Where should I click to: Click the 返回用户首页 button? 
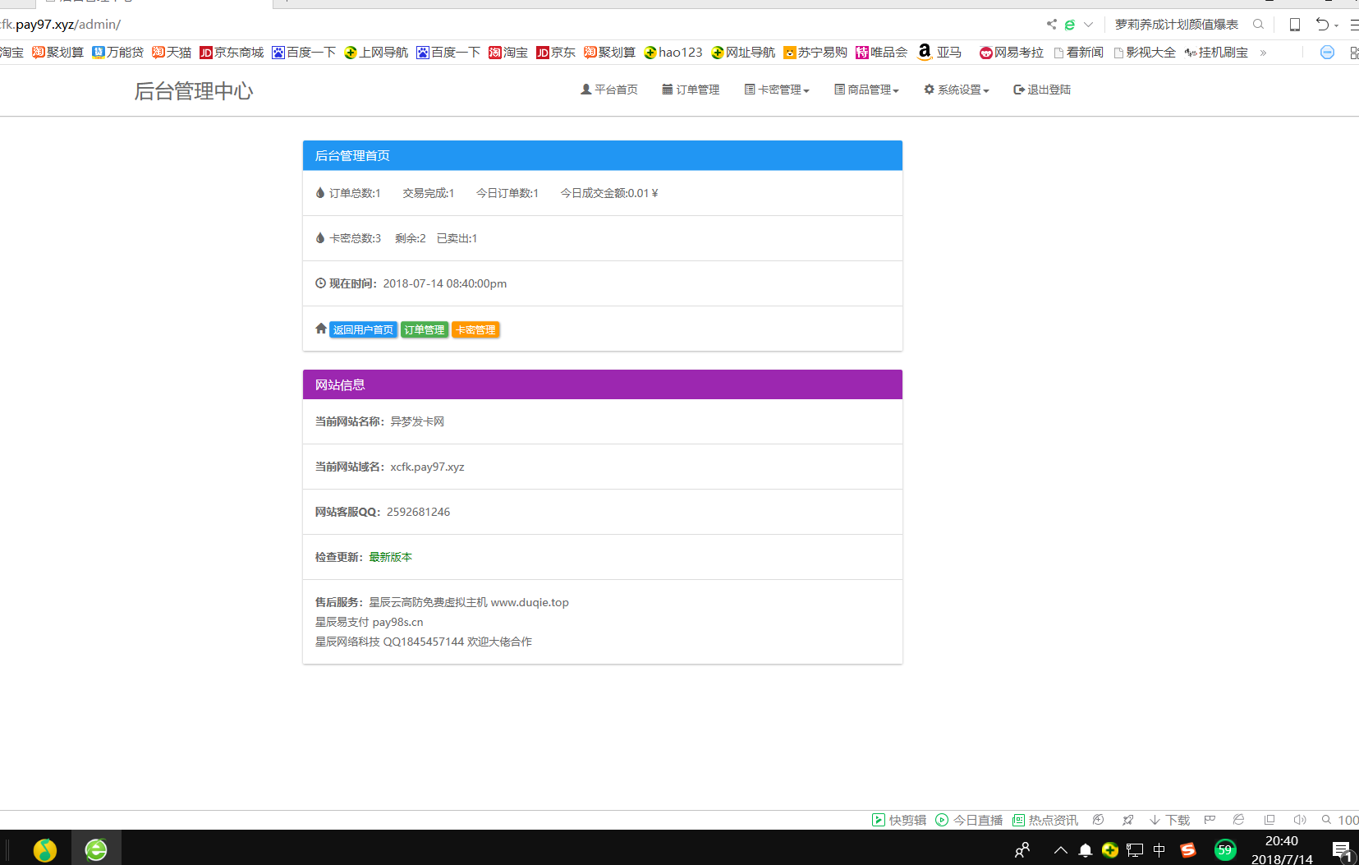(x=363, y=329)
